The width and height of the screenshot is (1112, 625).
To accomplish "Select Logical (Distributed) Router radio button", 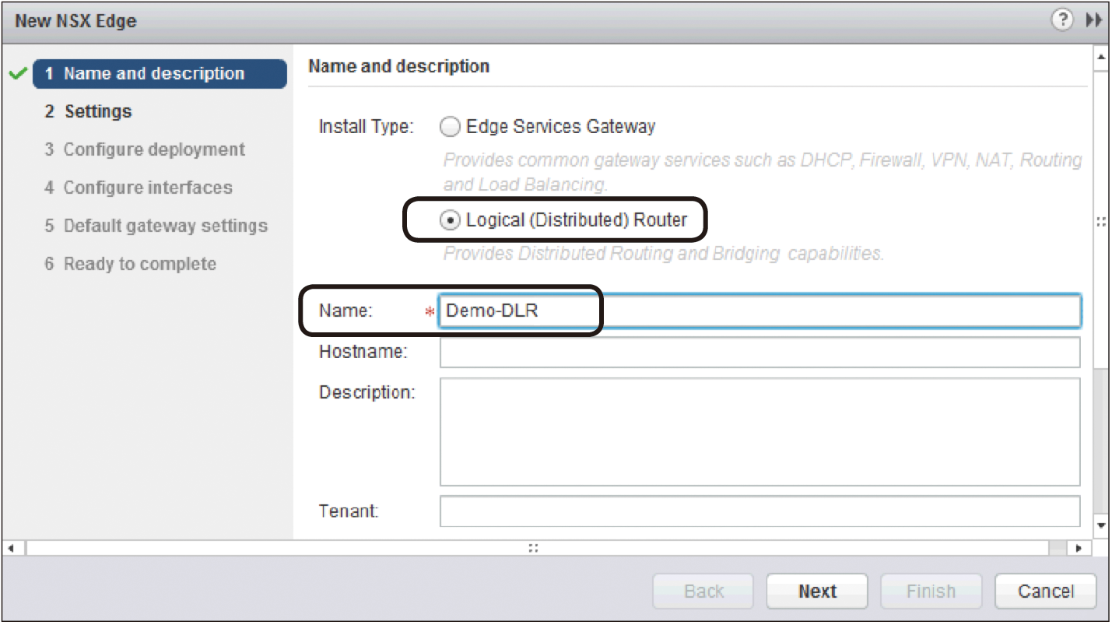I will coord(449,220).
